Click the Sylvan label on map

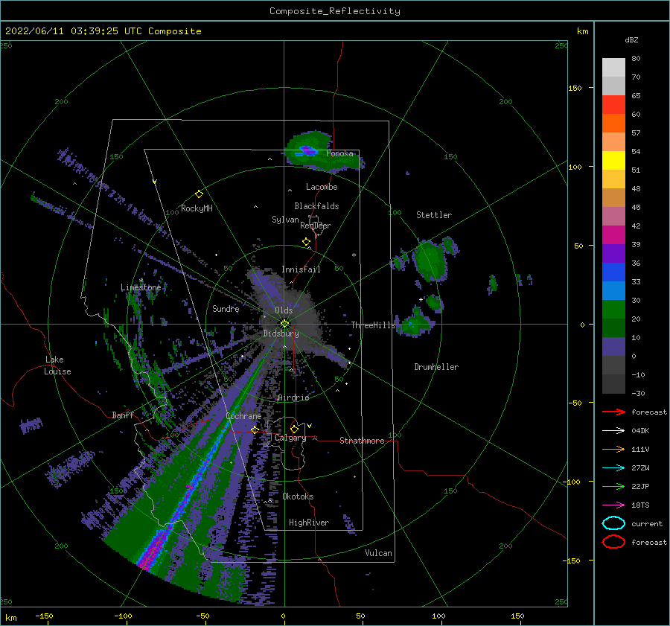[x=285, y=220]
